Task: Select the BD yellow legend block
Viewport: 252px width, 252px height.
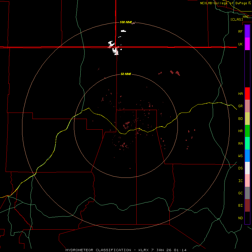Action: tap(247, 119)
